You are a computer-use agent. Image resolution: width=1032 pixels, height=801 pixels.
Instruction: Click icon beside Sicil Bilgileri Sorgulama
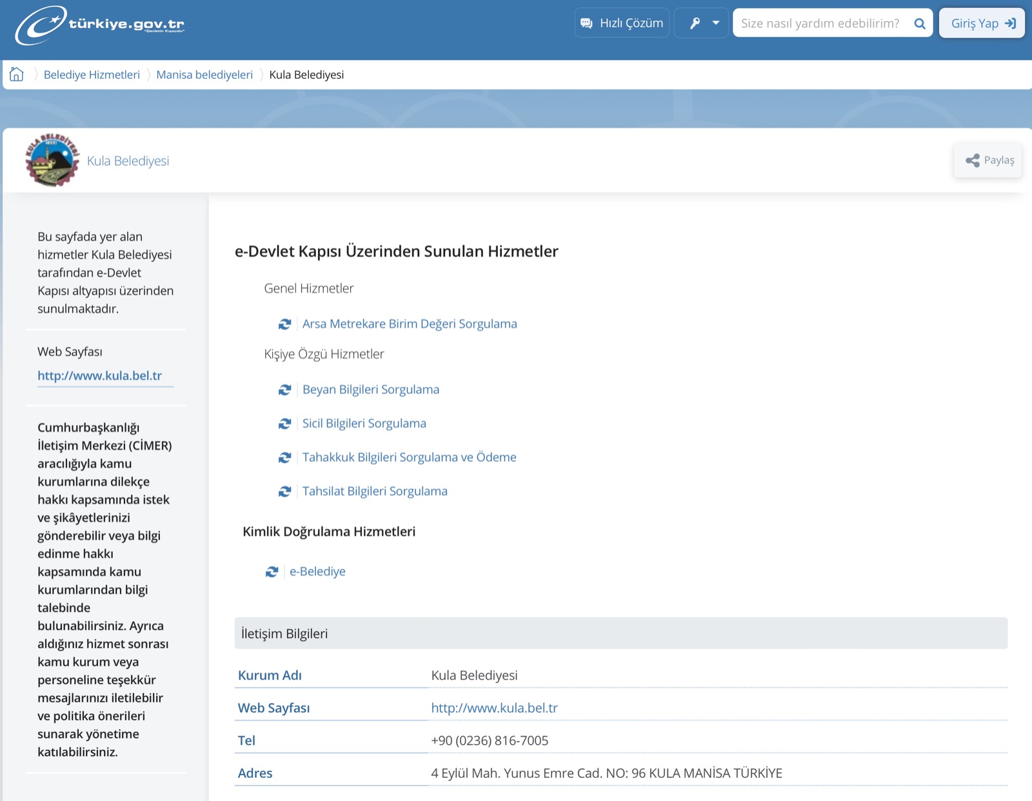click(x=284, y=424)
